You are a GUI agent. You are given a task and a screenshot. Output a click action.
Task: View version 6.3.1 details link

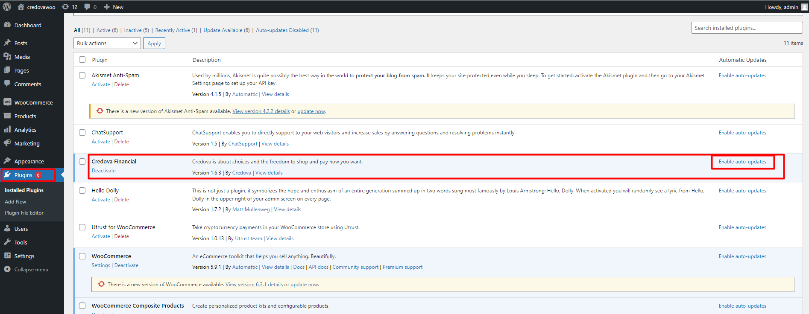coord(254,285)
